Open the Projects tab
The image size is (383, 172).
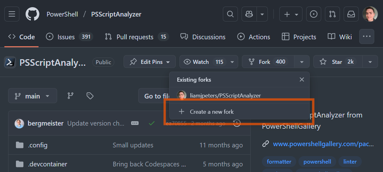click(299, 37)
